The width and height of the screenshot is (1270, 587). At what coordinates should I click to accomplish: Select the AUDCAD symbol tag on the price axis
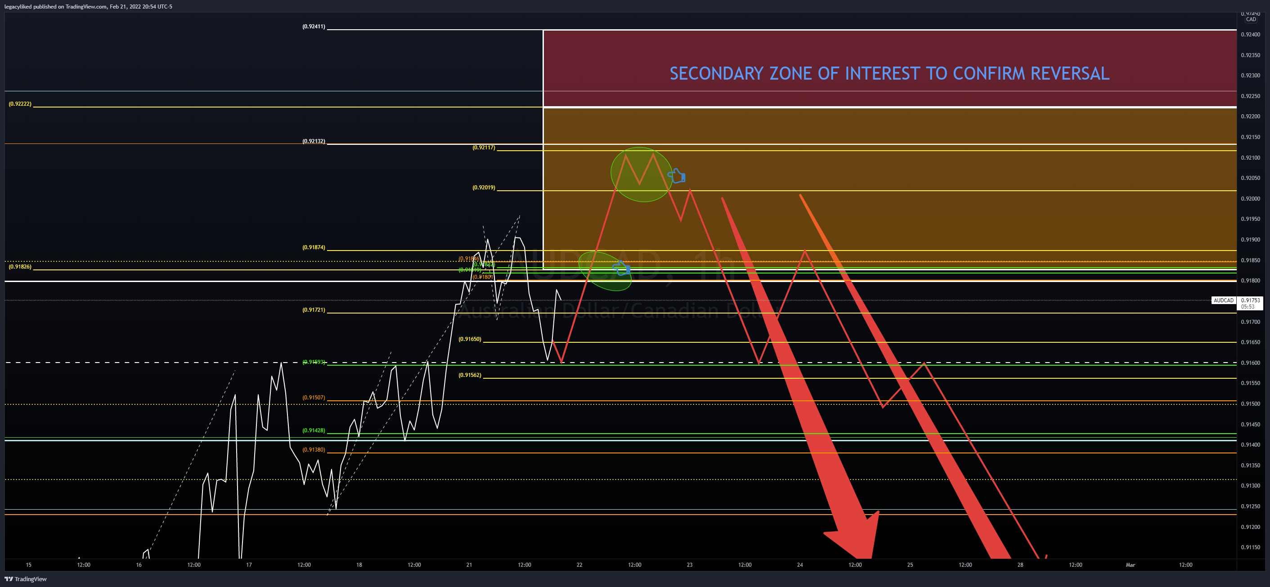click(1223, 300)
